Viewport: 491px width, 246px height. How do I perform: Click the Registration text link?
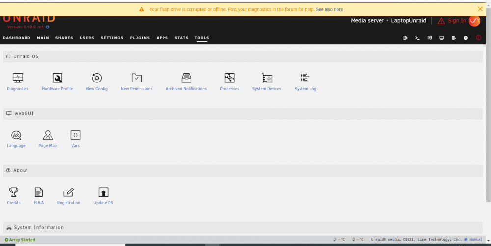click(69, 203)
